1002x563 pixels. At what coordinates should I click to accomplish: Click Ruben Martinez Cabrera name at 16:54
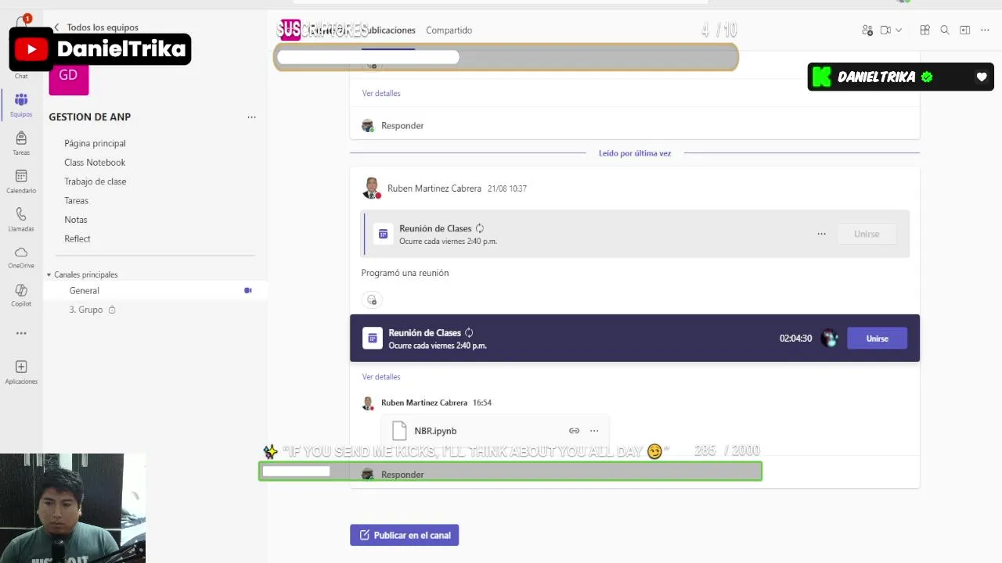(x=424, y=403)
